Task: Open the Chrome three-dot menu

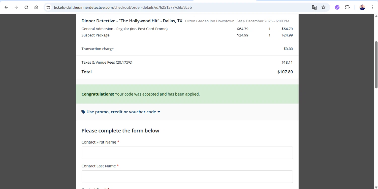Action: (372, 7)
